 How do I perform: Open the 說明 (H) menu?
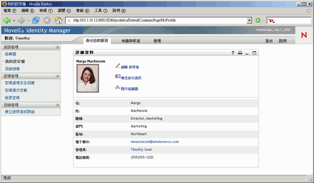click(119, 11)
